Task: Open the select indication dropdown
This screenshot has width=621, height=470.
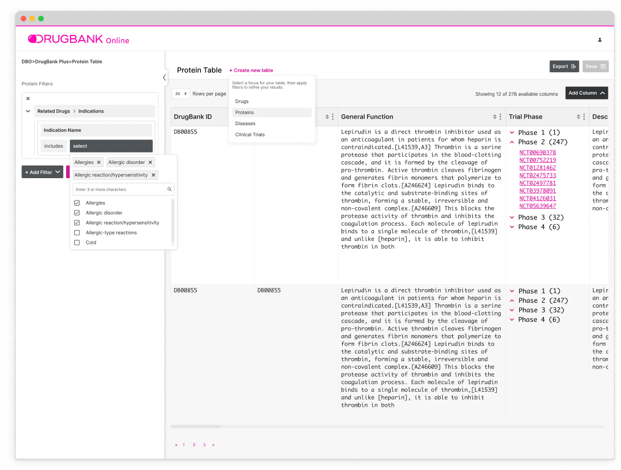Action: tap(112, 146)
